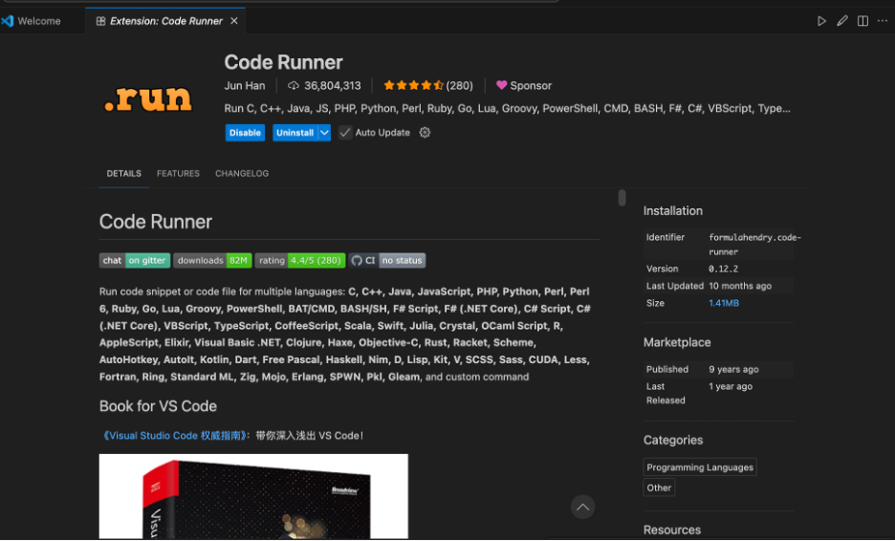Click the Resources section heading
The image size is (895, 541).
672,530
